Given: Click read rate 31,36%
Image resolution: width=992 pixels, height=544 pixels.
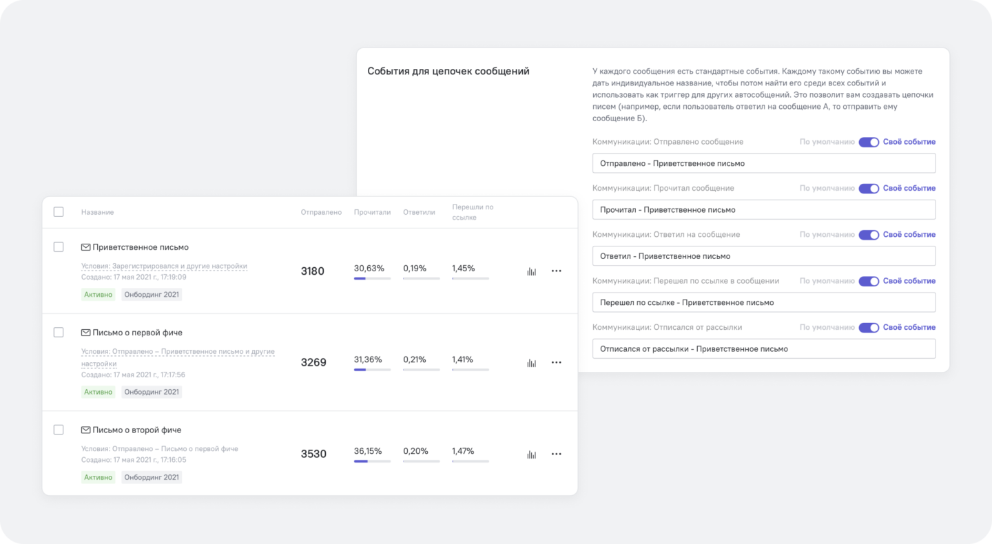Looking at the screenshot, I should 368,359.
